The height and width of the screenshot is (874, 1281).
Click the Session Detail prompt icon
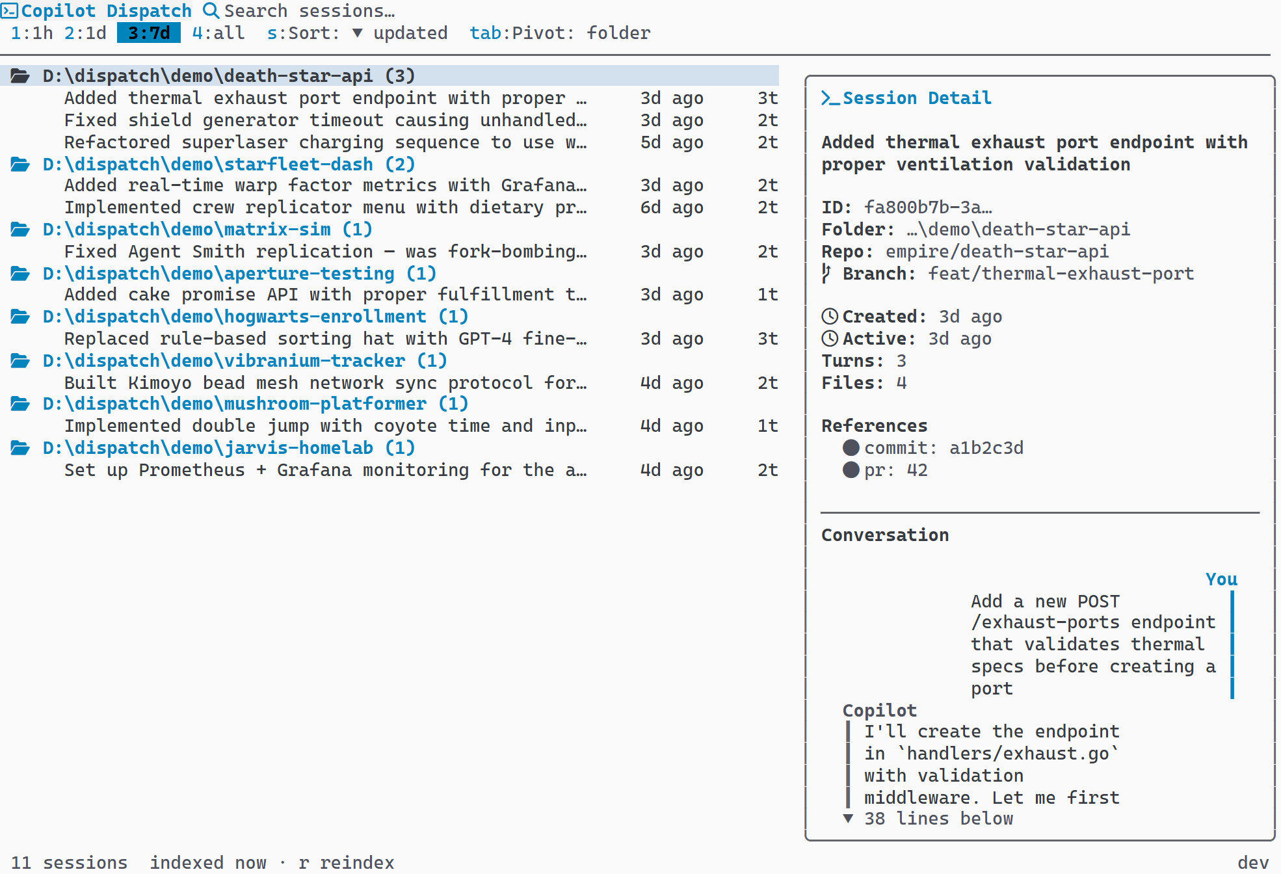(x=830, y=98)
